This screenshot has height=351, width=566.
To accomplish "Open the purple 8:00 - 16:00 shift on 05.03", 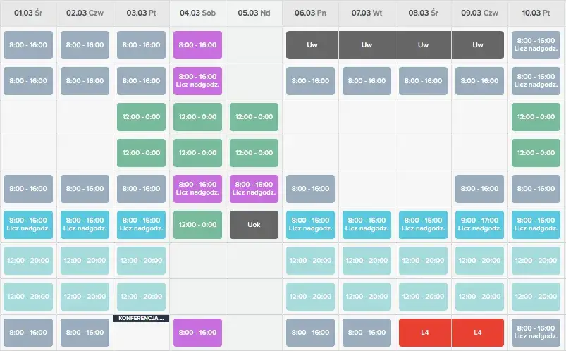I will [254, 189].
